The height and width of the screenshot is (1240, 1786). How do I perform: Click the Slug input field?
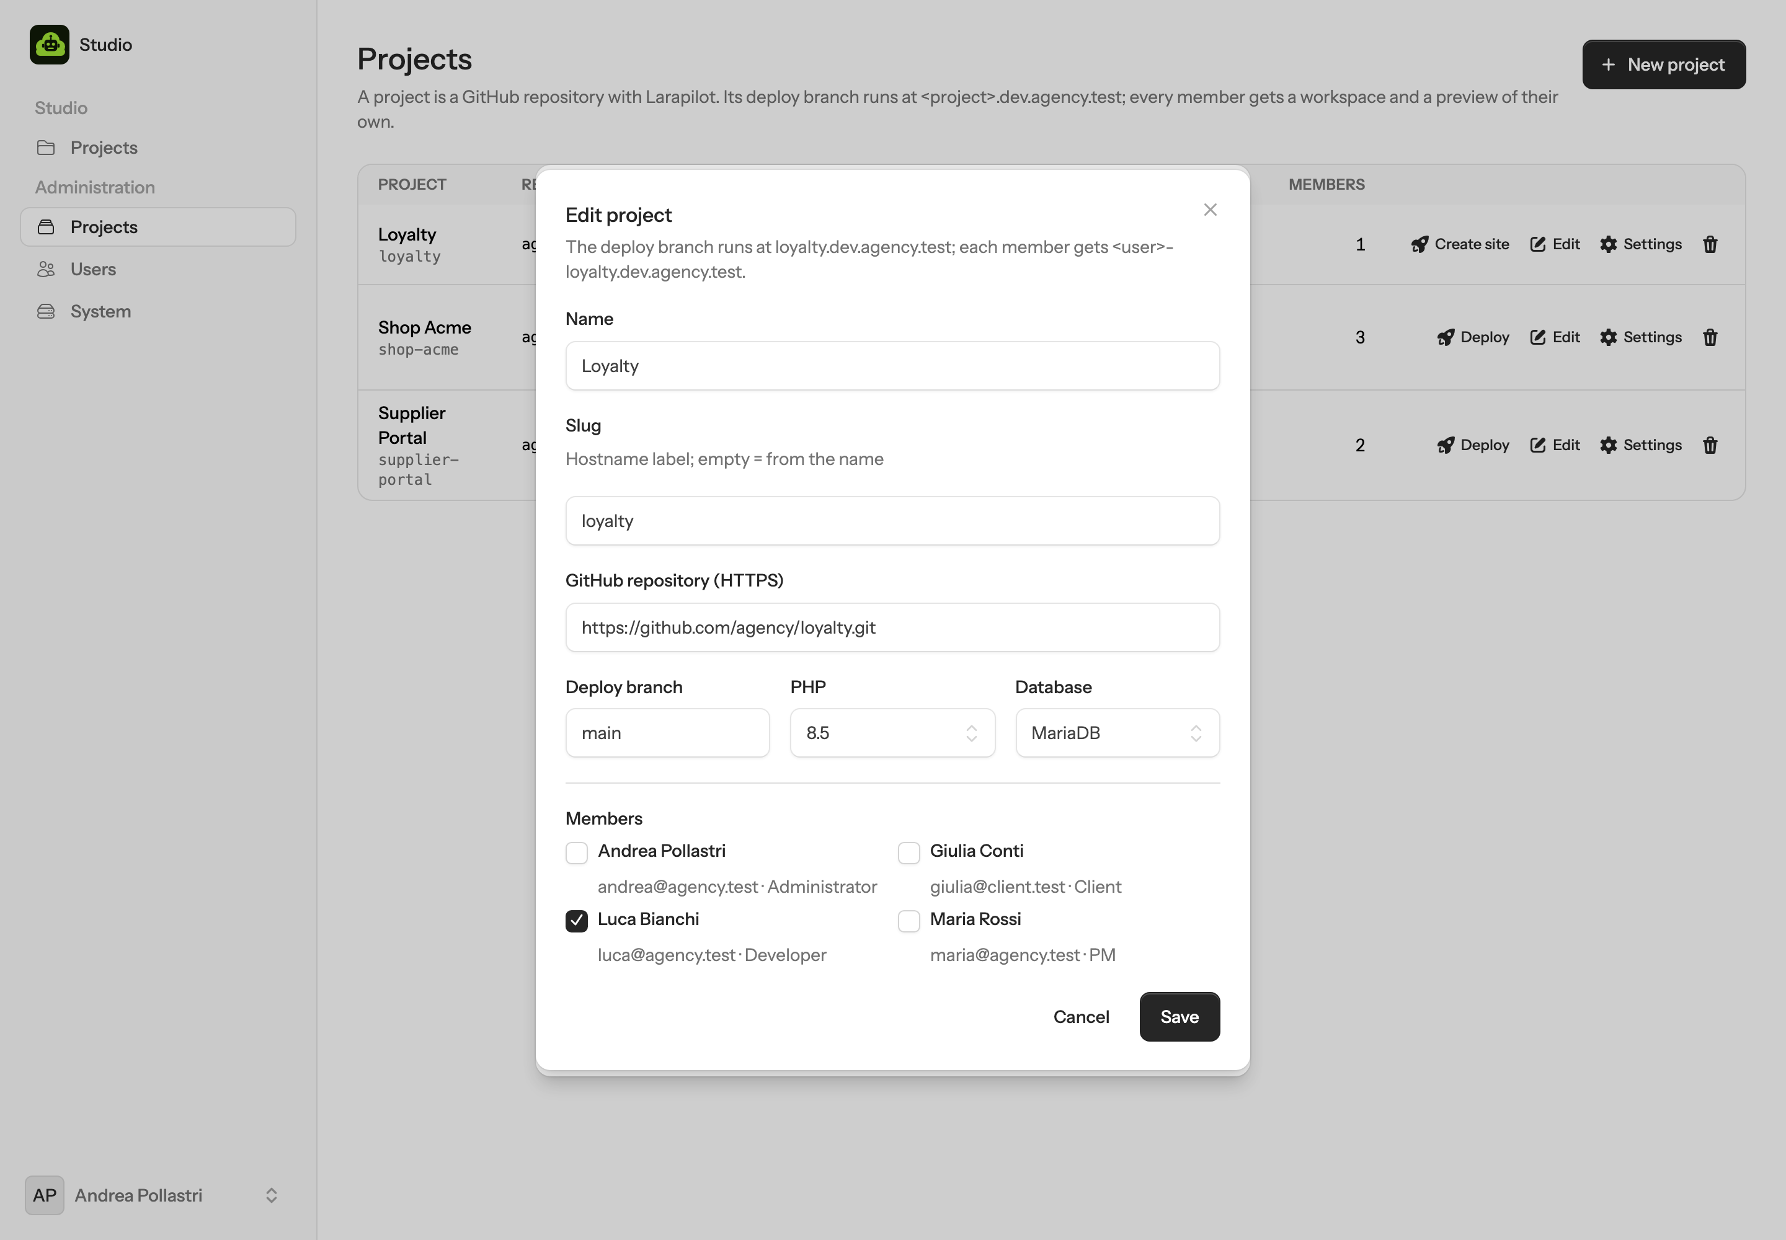coord(892,521)
